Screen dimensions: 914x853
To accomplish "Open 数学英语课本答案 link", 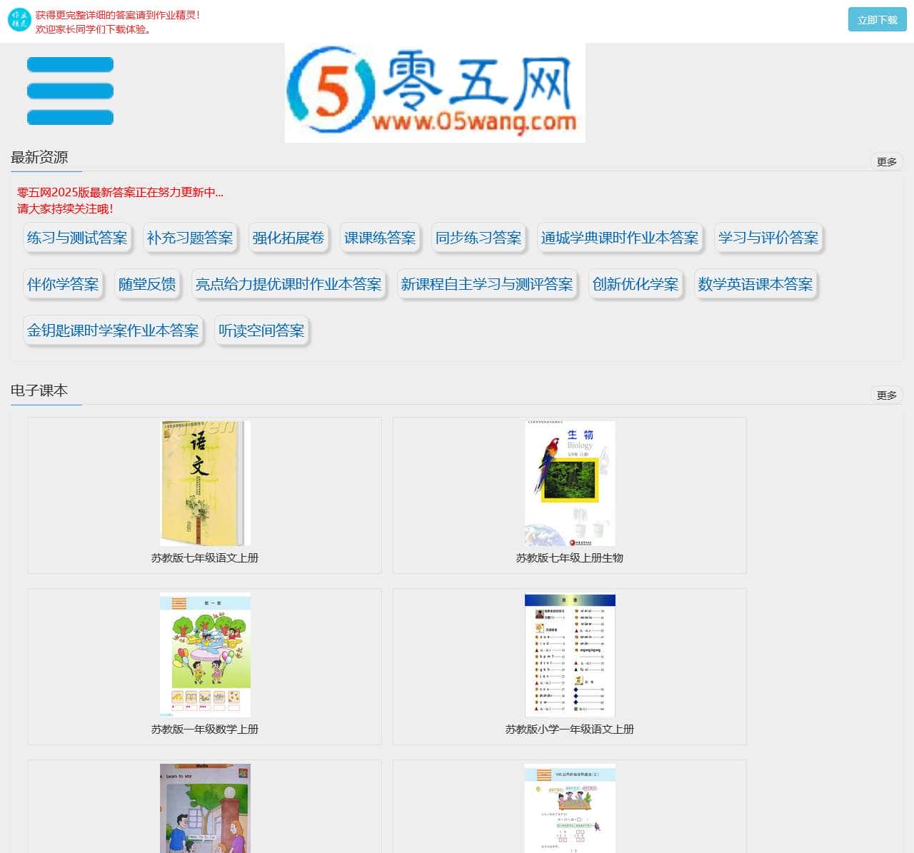I will click(x=755, y=284).
